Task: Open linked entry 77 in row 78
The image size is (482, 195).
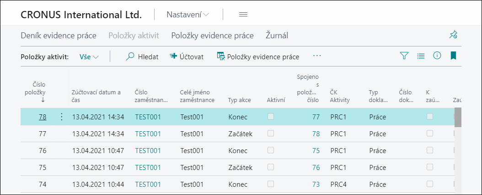Action: coord(316,117)
